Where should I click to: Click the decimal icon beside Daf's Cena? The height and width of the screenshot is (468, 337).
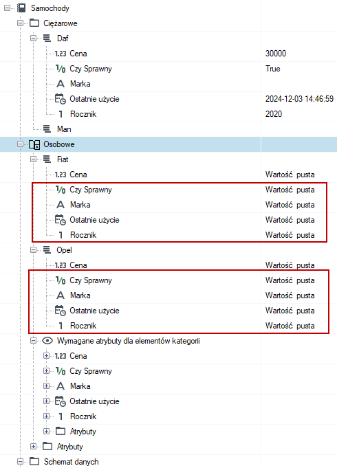61,54
